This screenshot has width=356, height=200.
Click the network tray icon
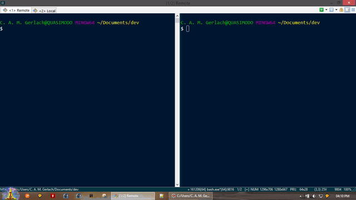pyautogui.click(x=320, y=196)
